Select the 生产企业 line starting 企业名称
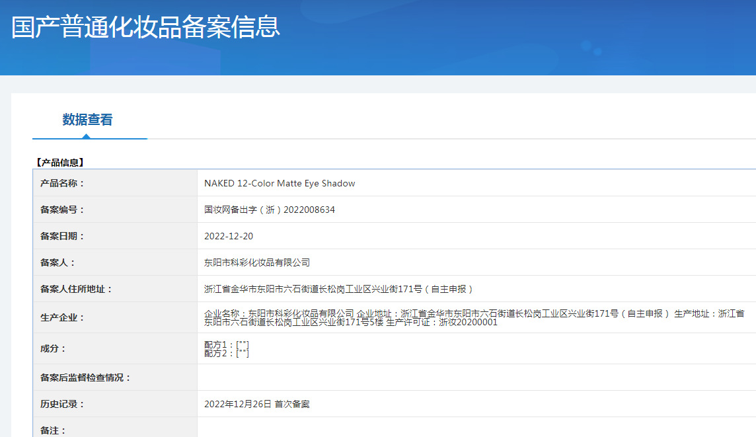The height and width of the screenshot is (437, 756). pyautogui.click(x=474, y=313)
